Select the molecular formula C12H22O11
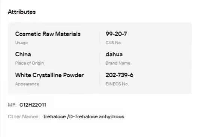The image size is (198, 137). click(x=33, y=105)
